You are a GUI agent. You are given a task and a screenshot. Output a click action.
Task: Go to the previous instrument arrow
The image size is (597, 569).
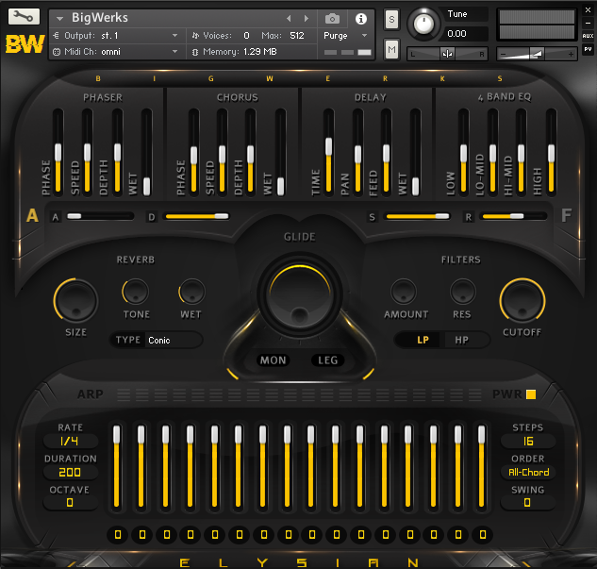(289, 18)
